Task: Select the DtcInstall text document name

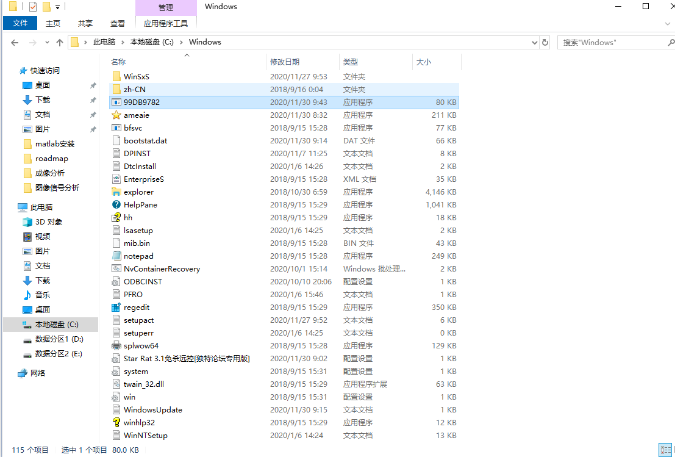Action: 140,166
